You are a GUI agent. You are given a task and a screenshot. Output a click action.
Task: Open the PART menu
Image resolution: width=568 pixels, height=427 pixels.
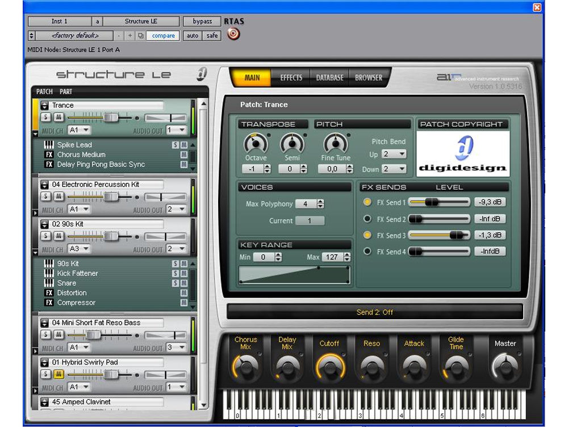tap(65, 91)
